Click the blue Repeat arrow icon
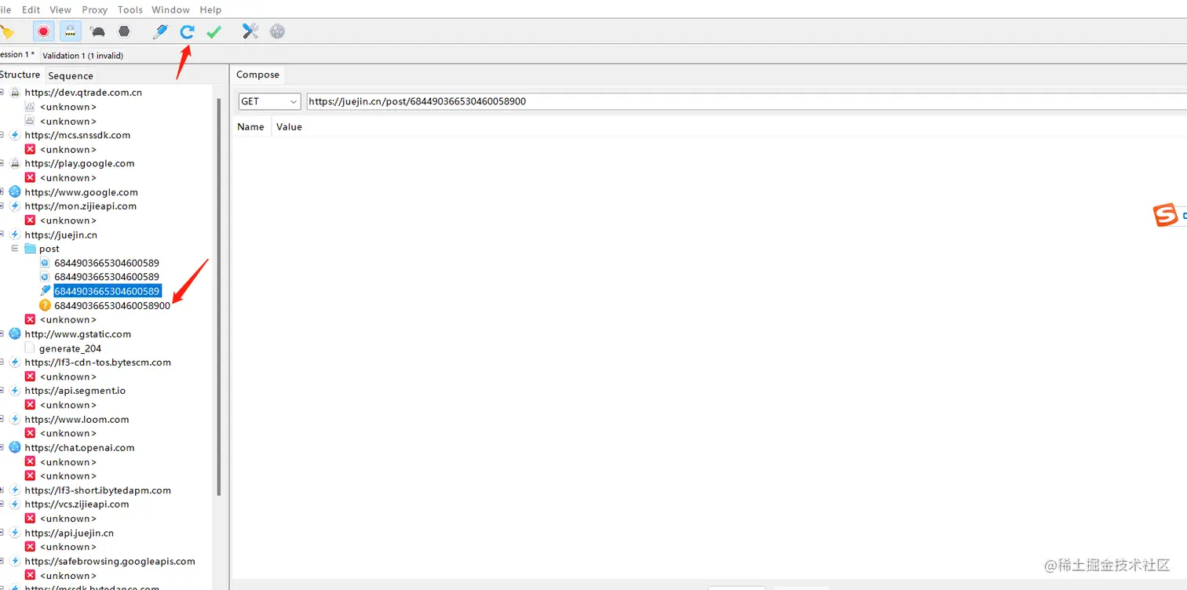This screenshot has width=1187, height=590. [187, 31]
